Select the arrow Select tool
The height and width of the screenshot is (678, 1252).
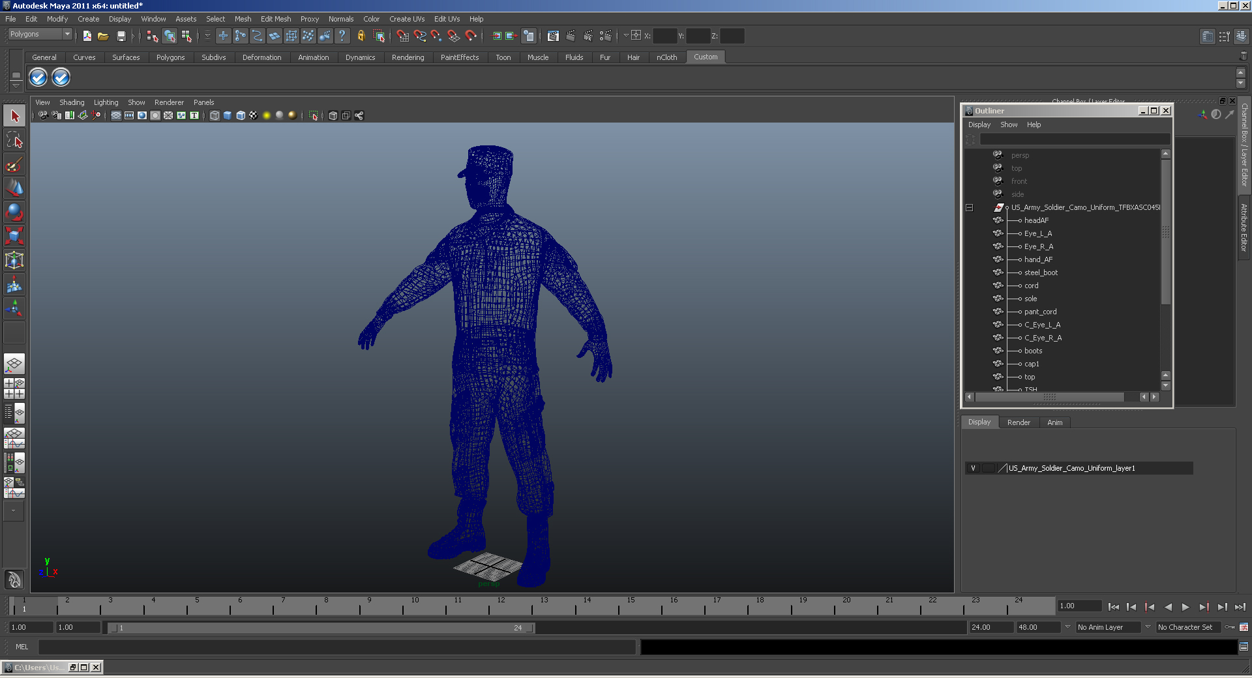click(14, 116)
